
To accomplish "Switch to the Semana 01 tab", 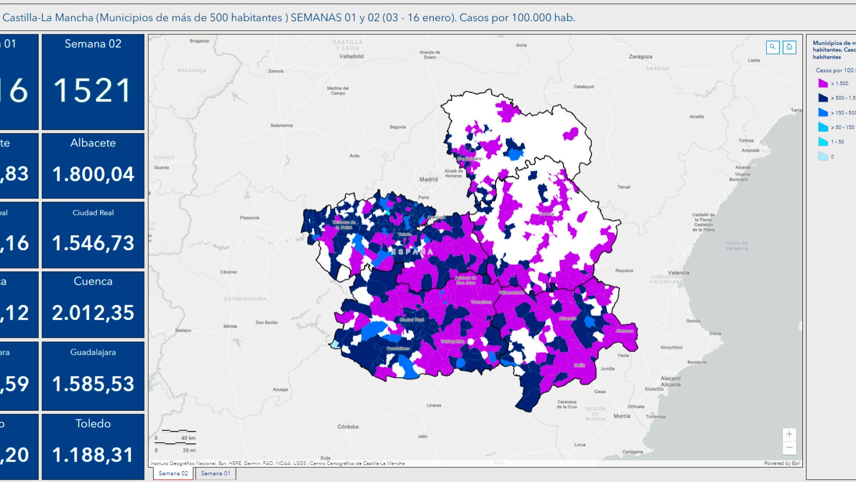I will 216,473.
